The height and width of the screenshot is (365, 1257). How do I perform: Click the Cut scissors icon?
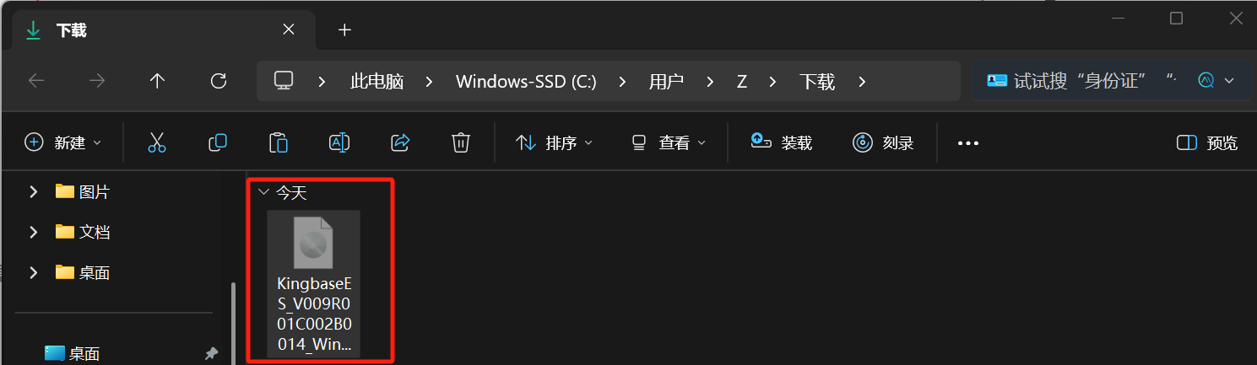click(x=157, y=142)
